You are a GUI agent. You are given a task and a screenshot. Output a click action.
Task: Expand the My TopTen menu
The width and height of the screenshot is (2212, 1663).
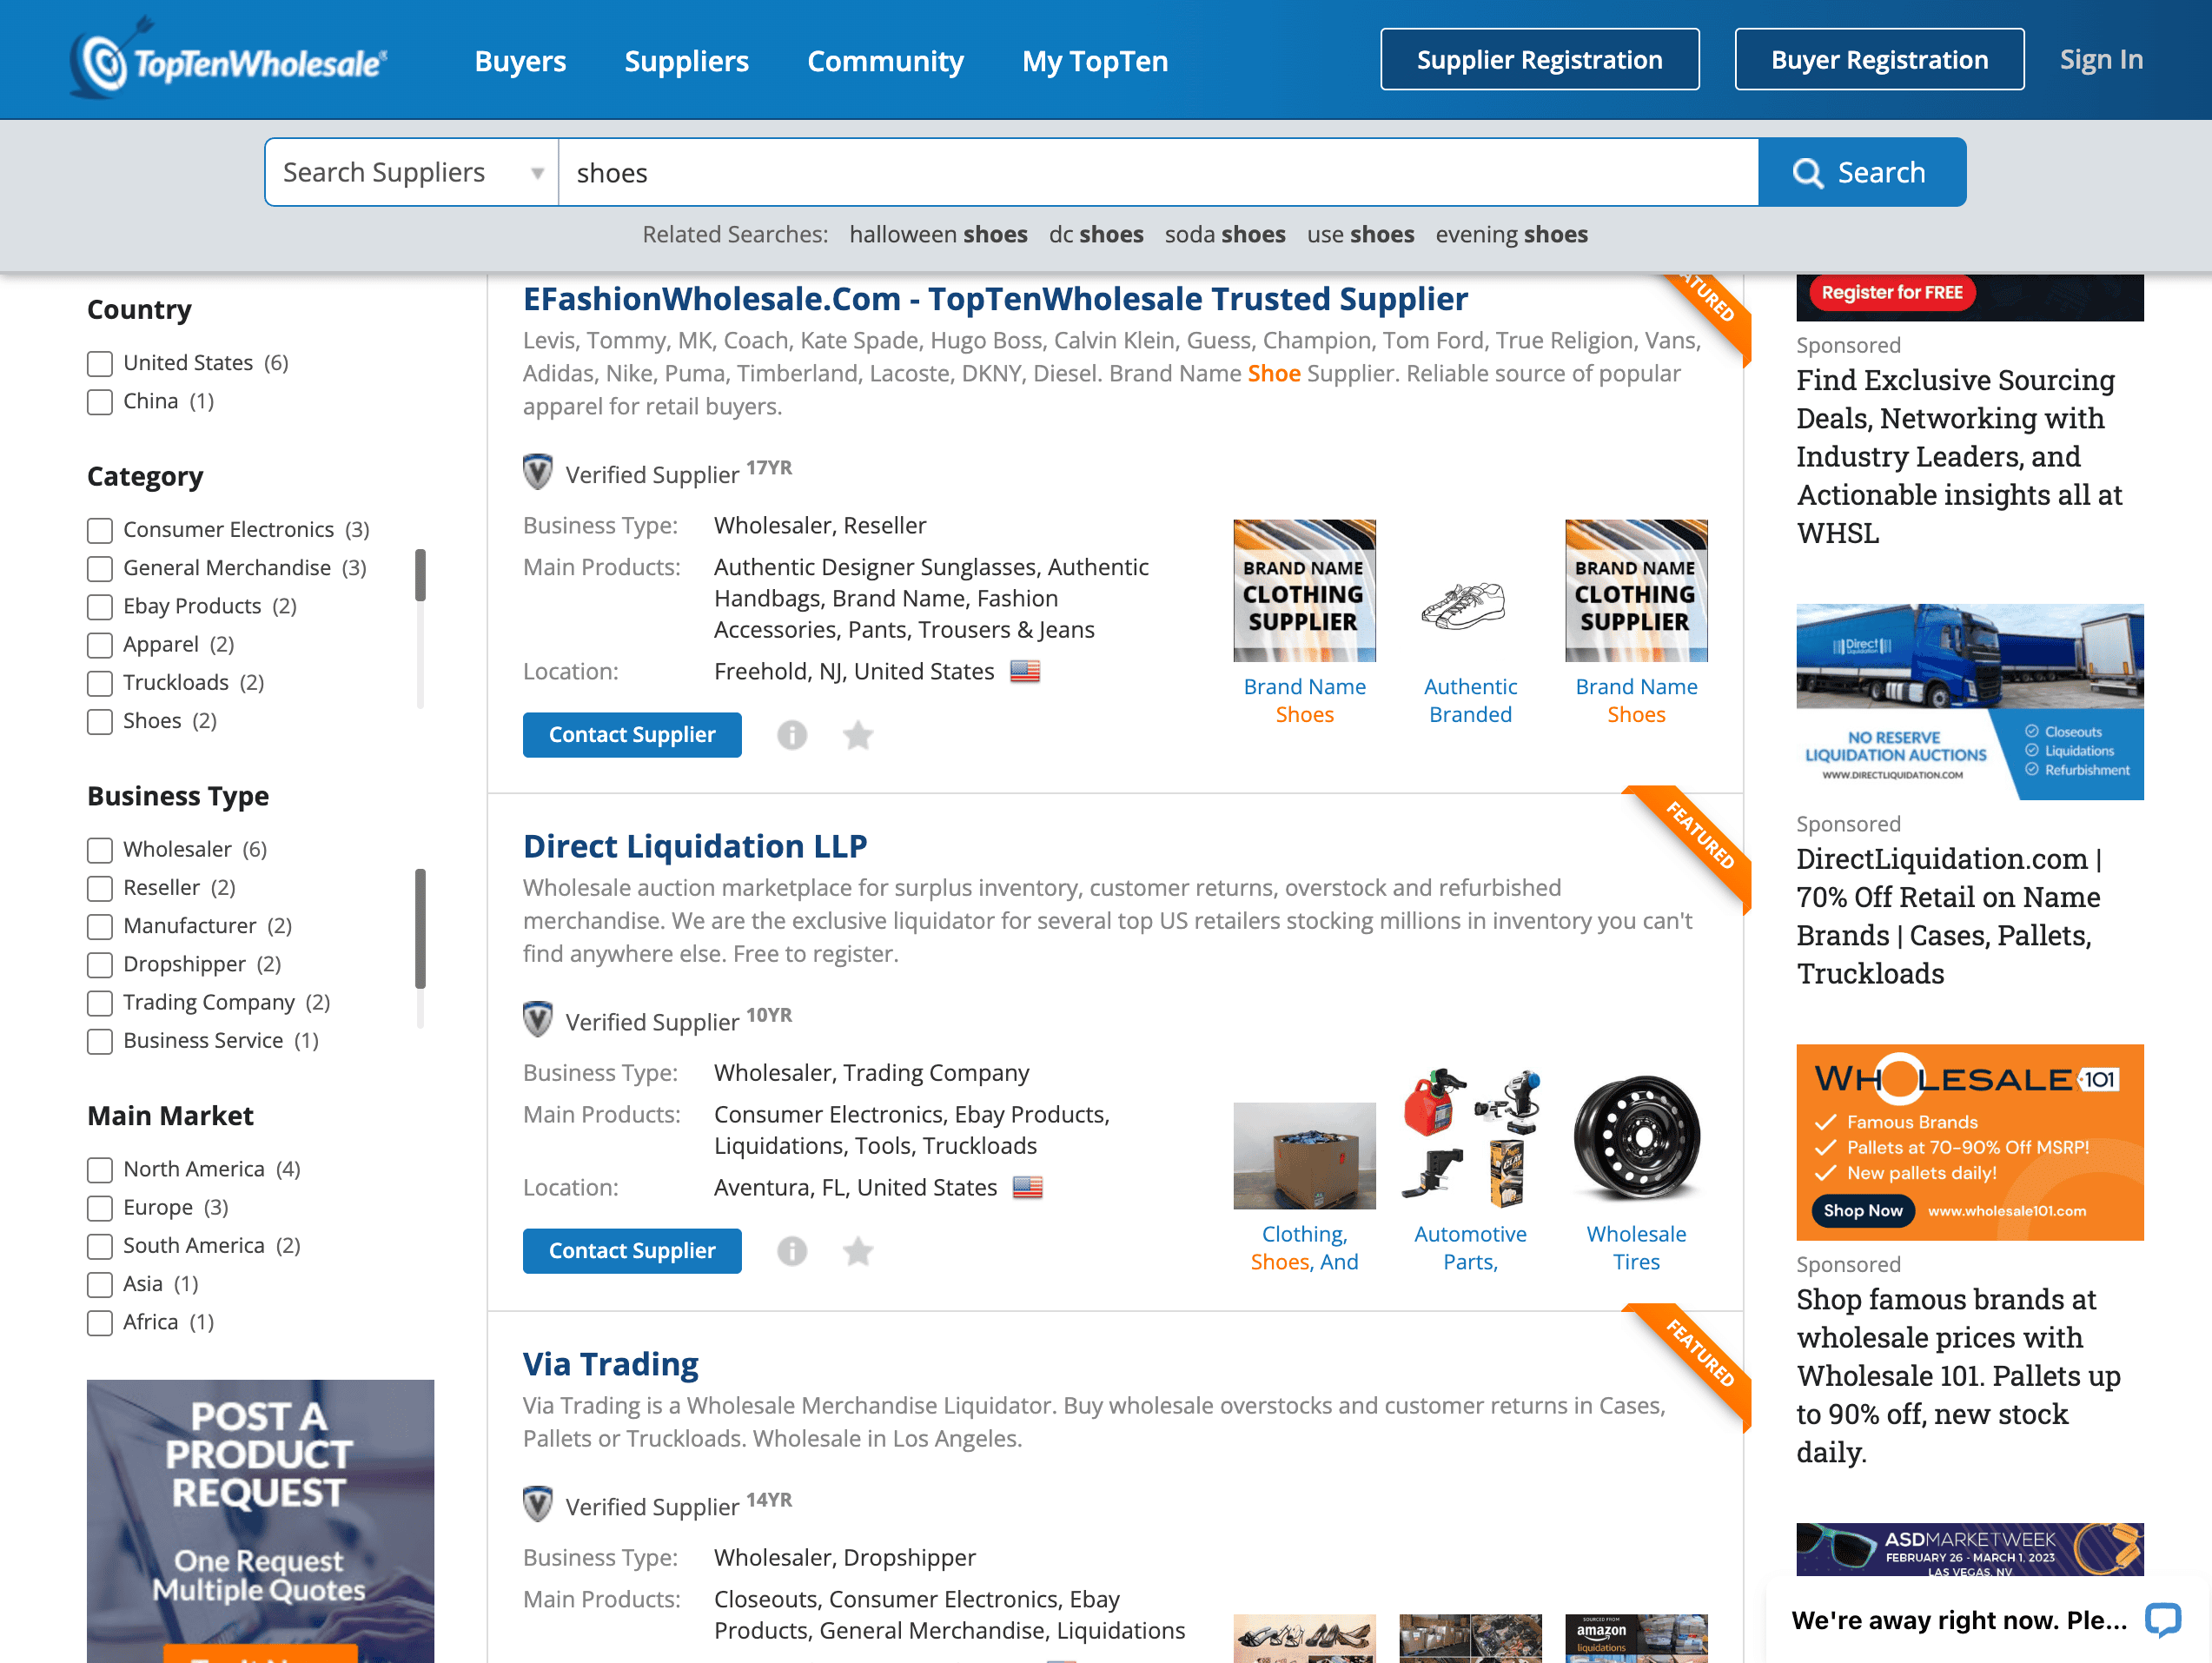click(x=1094, y=61)
